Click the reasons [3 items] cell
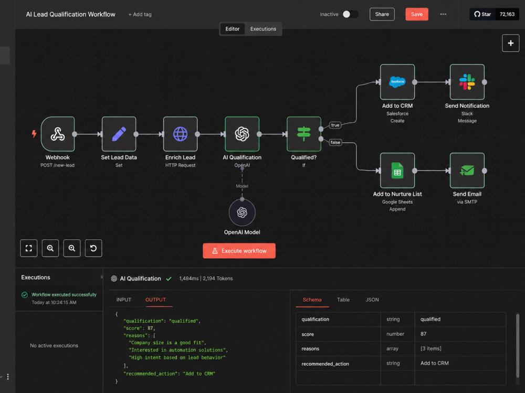This screenshot has height=393, width=525. coord(460,348)
